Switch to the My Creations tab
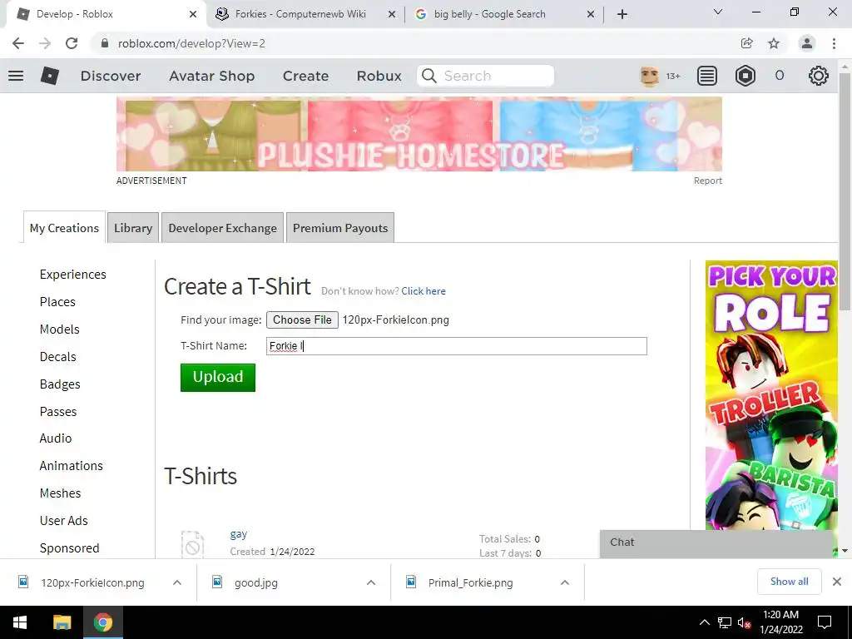Image resolution: width=852 pixels, height=639 pixels. click(64, 228)
